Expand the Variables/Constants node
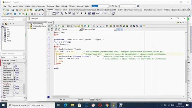 [28, 26]
